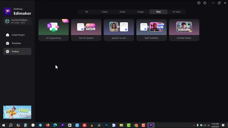Image resolution: width=228 pixels, height=128 pixels.
Task: Launch the Text To Speech tool
Action: pyautogui.click(x=86, y=30)
